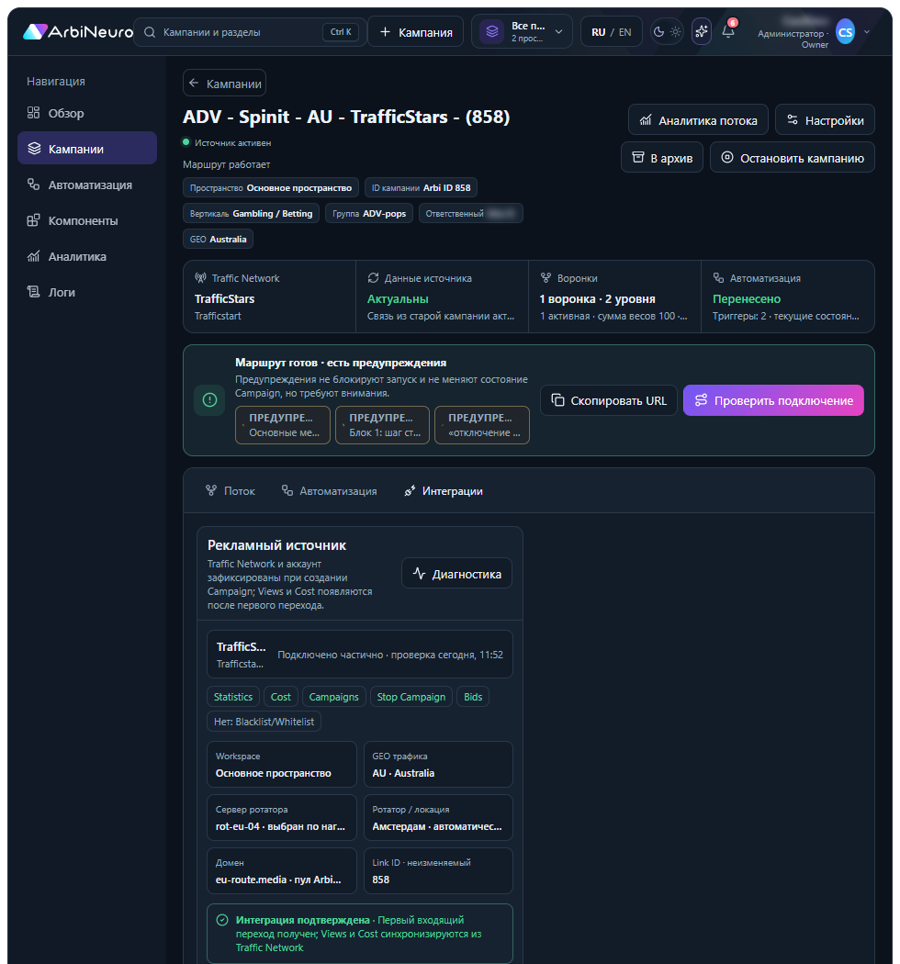The width and height of the screenshot is (900, 964).
Task: Click the Вертикаль Gambling / Betting chip
Action: tap(251, 213)
